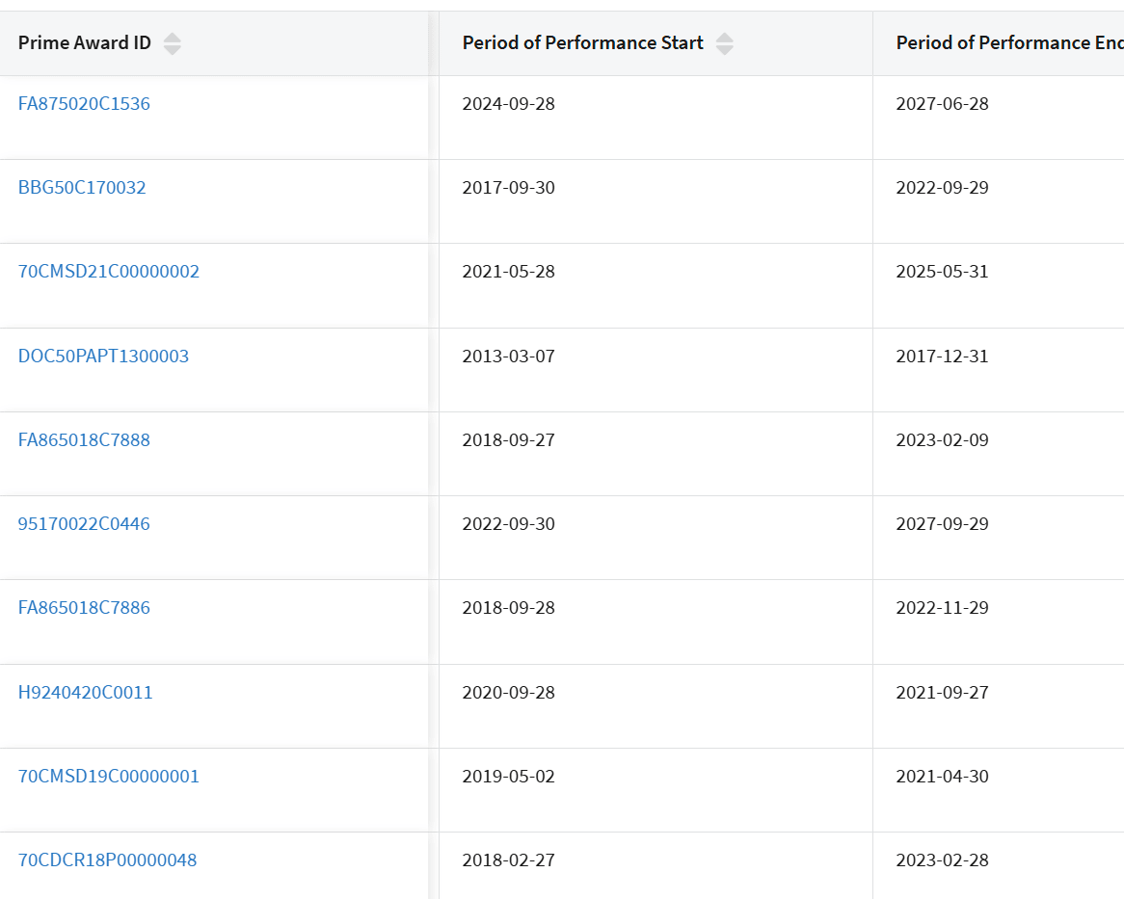Open award DOC50PAPT1300003
1124x899 pixels.
[x=103, y=357]
